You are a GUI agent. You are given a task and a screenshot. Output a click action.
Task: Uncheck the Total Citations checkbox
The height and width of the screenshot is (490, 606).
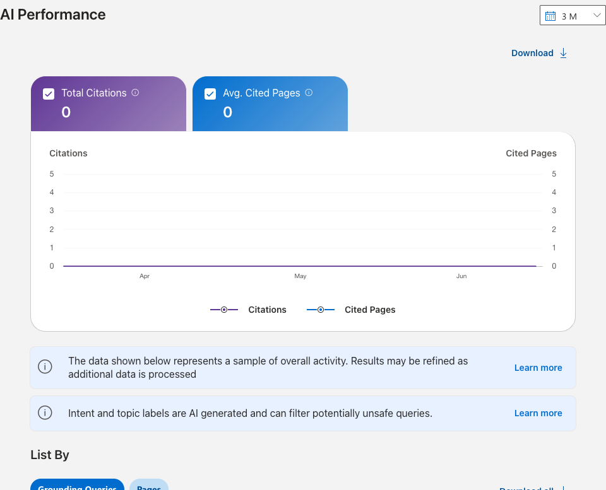click(49, 94)
